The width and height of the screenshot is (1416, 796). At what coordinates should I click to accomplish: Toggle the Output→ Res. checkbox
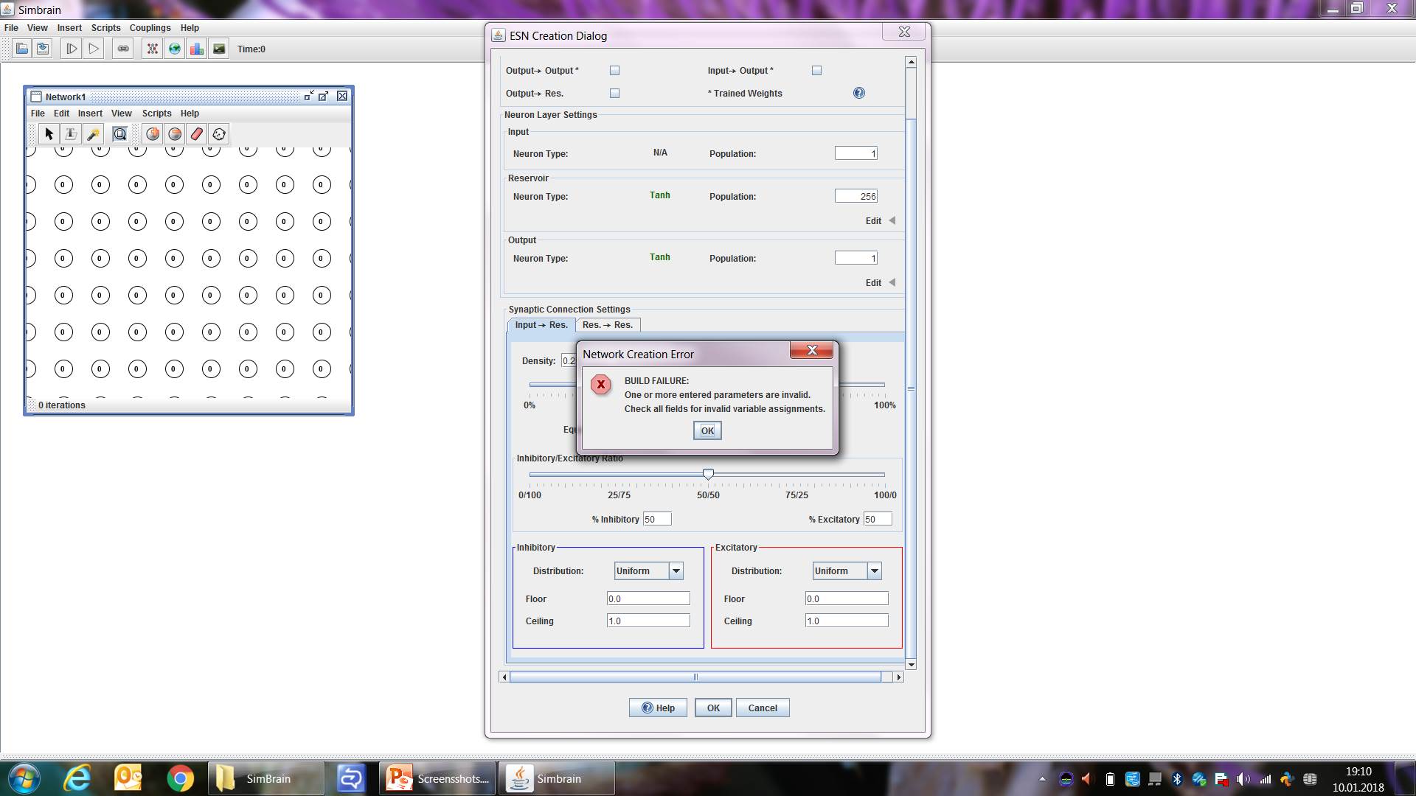614,94
